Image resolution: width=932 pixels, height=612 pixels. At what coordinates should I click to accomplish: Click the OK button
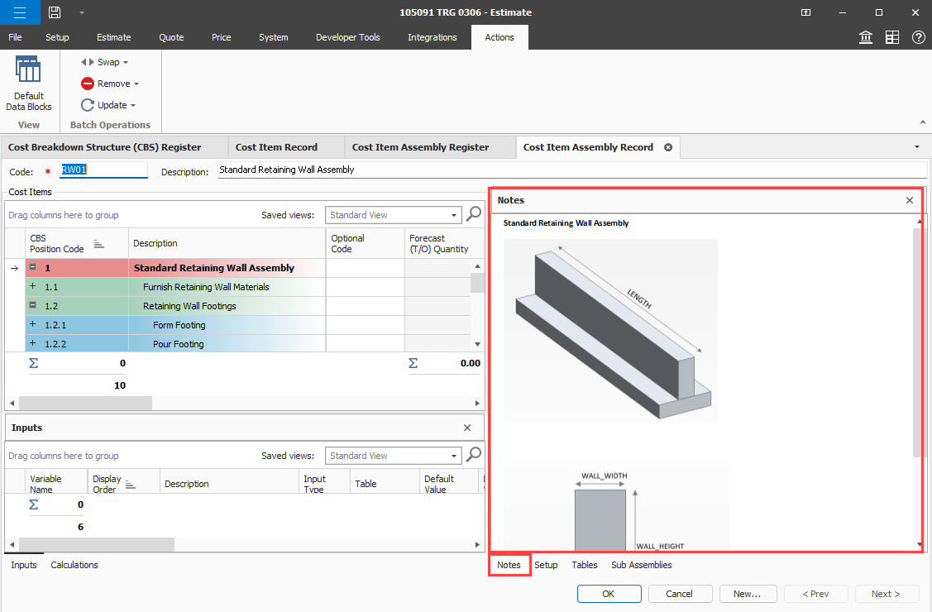point(609,594)
